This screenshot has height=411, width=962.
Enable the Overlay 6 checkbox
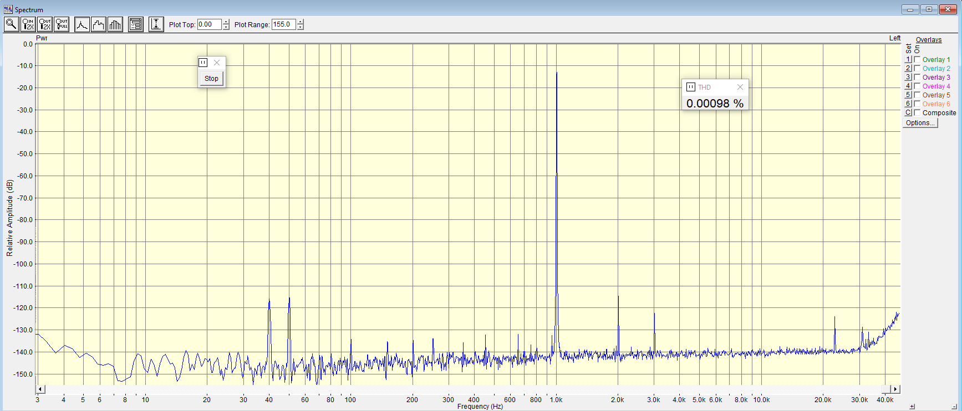click(917, 104)
